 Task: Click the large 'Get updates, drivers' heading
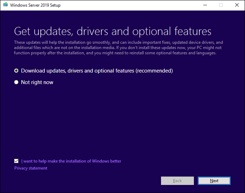tap(112, 31)
